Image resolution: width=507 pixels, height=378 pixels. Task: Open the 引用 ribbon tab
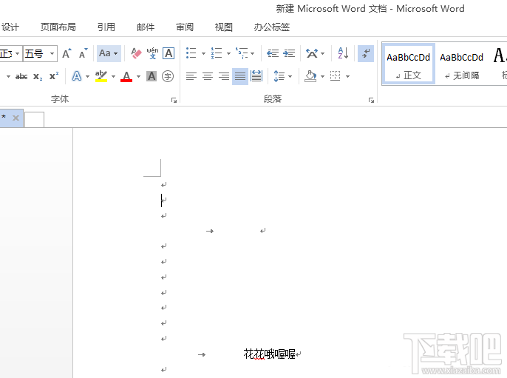106,27
